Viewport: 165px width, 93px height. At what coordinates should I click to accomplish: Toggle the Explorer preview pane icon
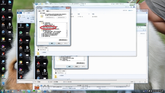pyautogui.click(x=131, y=7)
